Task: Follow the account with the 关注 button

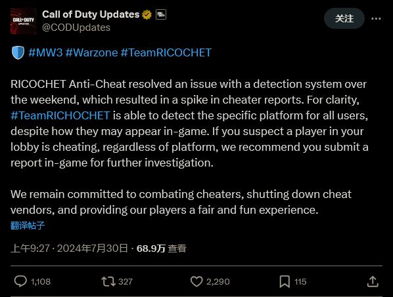Action: click(x=344, y=18)
